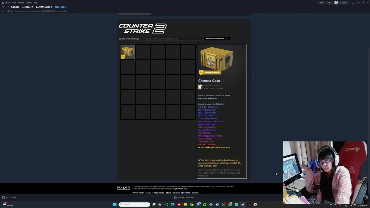Click the Chroma Case title
This screenshot has width=370, height=208.
point(209,81)
